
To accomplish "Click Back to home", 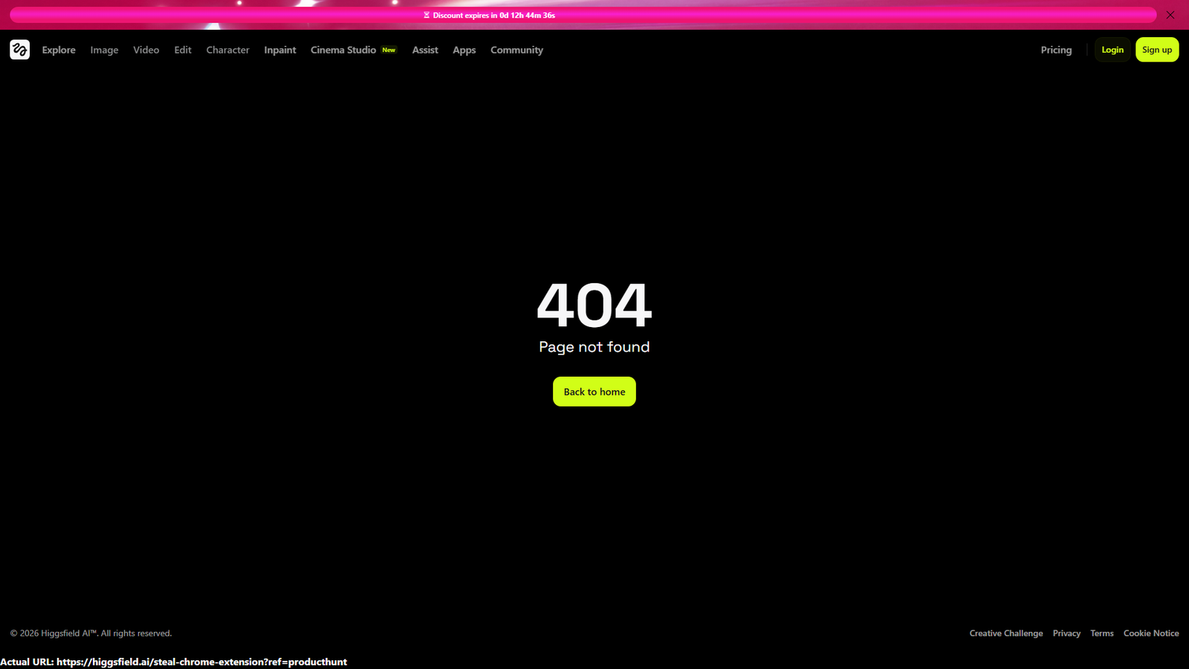I will coord(594,391).
